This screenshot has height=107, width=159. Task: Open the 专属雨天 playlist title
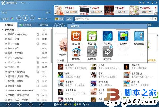pos(69,82)
